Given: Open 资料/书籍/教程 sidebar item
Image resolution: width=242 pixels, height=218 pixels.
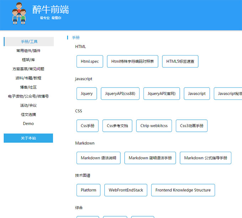Looking at the screenshot, I should 28,78.
